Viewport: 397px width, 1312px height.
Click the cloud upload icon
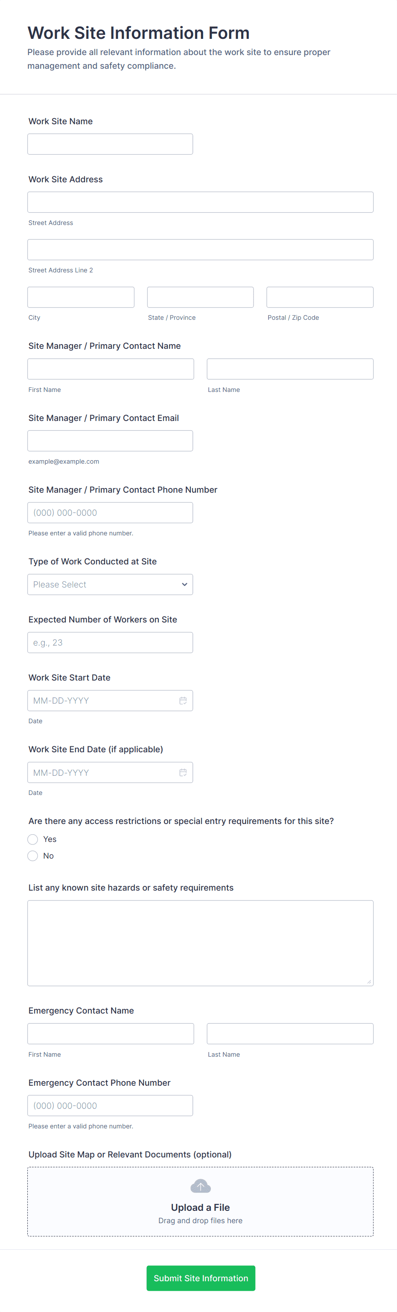click(x=200, y=1186)
